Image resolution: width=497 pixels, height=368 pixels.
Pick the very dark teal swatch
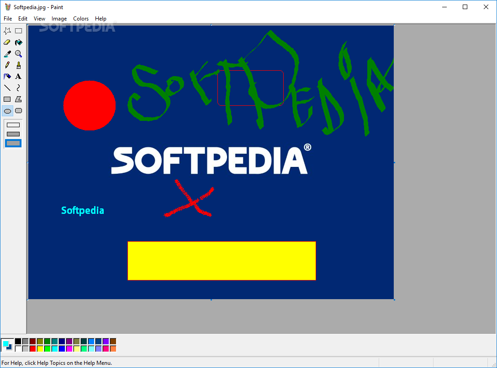(84, 341)
